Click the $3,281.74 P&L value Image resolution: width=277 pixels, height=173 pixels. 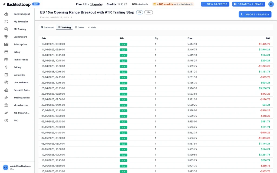point(265,155)
